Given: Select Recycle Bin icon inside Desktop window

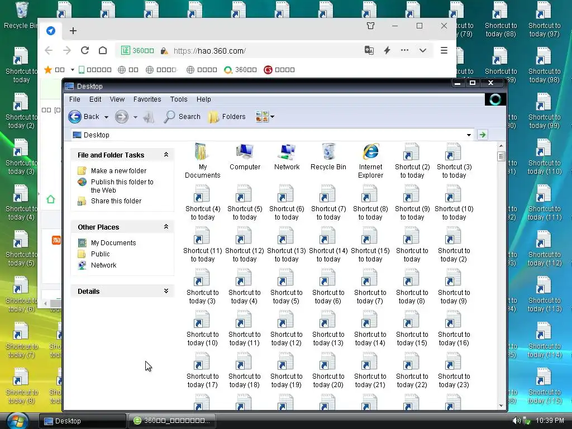Looking at the screenshot, I should [x=328, y=157].
